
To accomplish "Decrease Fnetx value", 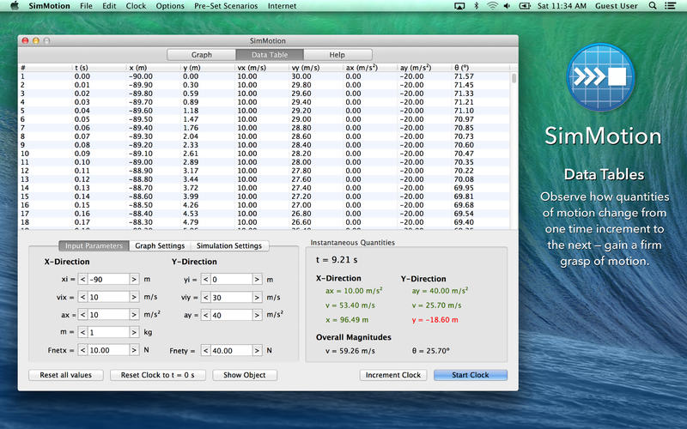I will pos(82,350).
